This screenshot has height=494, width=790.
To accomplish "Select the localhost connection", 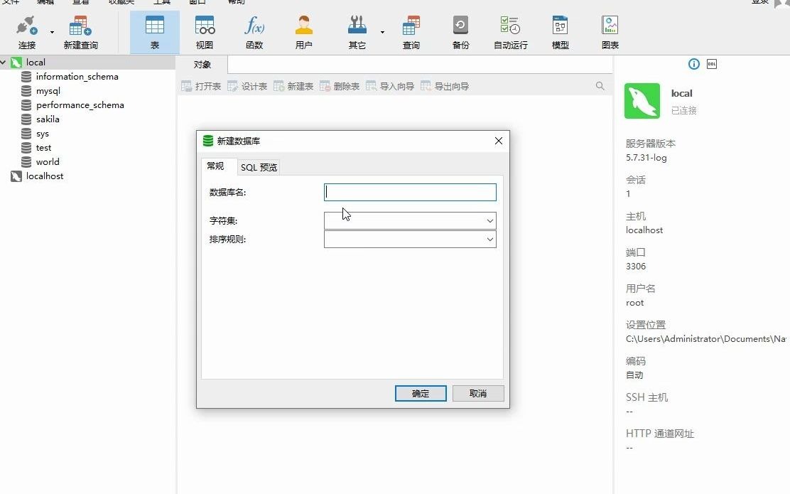I will (x=44, y=176).
